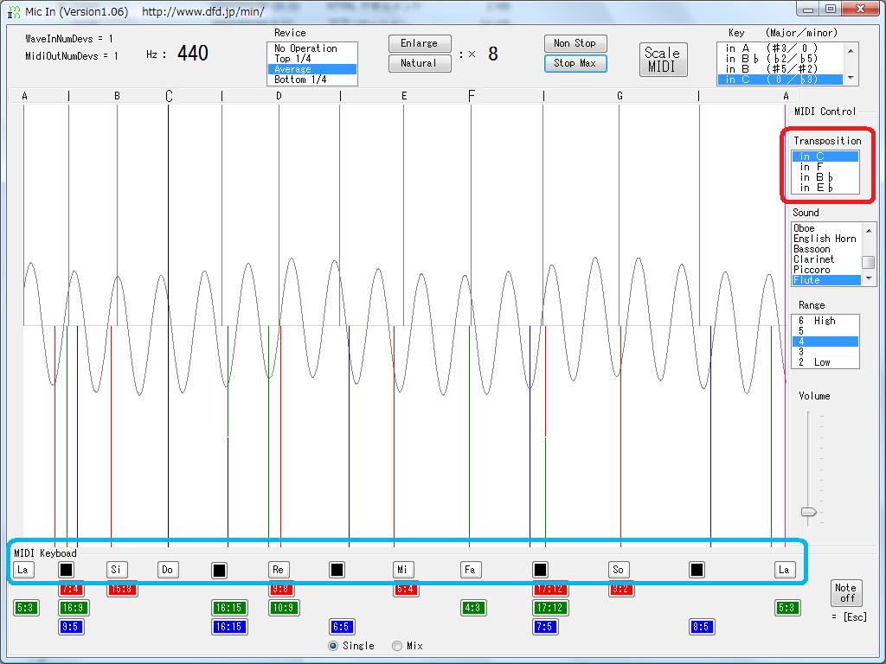Click the Volume slider handle
Viewport: 886px width, 664px height.
(x=809, y=512)
